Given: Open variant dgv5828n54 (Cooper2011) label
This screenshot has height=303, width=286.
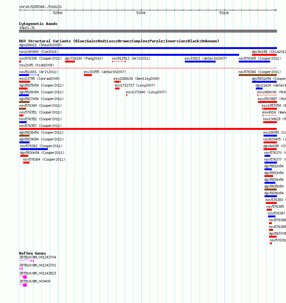Looking at the screenshot, I should pos(41,133).
